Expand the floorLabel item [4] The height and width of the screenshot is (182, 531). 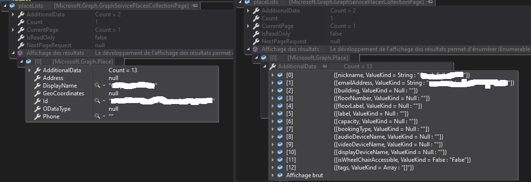point(273,106)
